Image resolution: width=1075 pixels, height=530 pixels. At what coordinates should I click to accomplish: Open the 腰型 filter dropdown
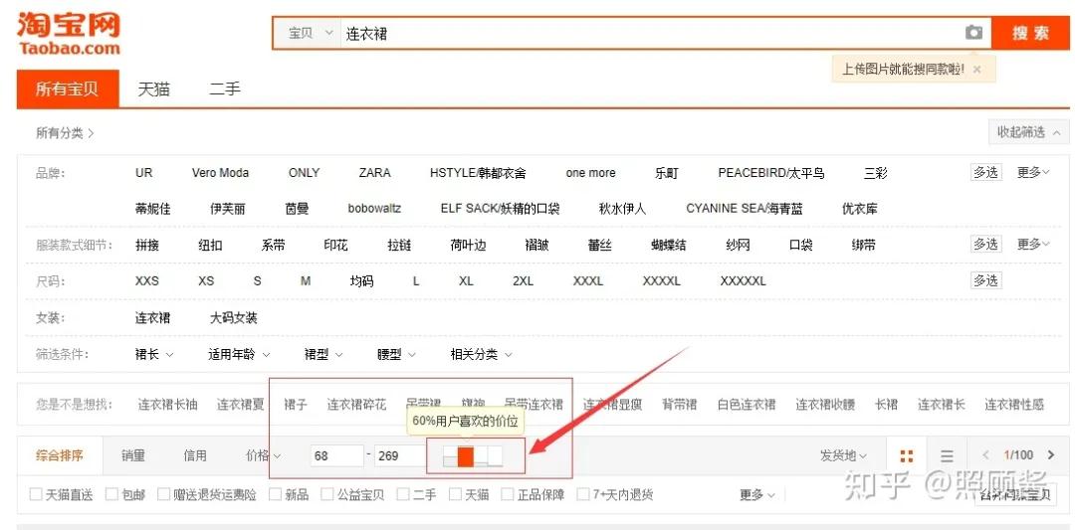pyautogui.click(x=396, y=355)
